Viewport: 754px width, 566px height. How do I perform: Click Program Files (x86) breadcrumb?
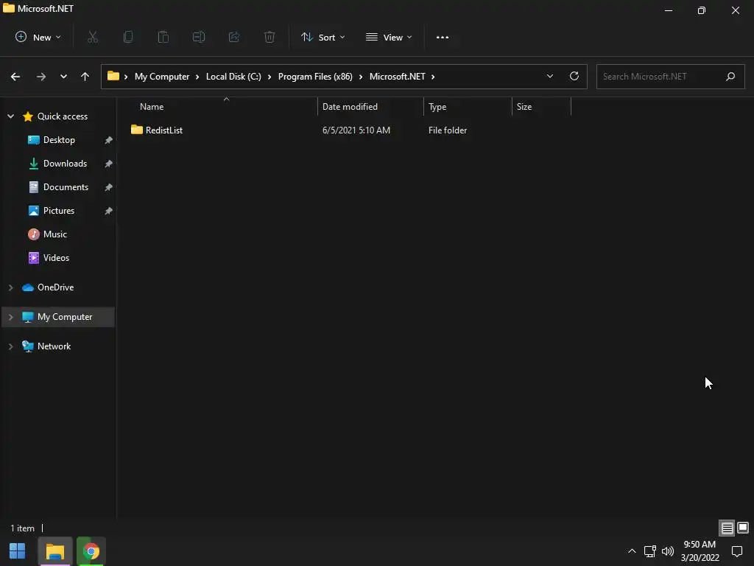tap(315, 77)
